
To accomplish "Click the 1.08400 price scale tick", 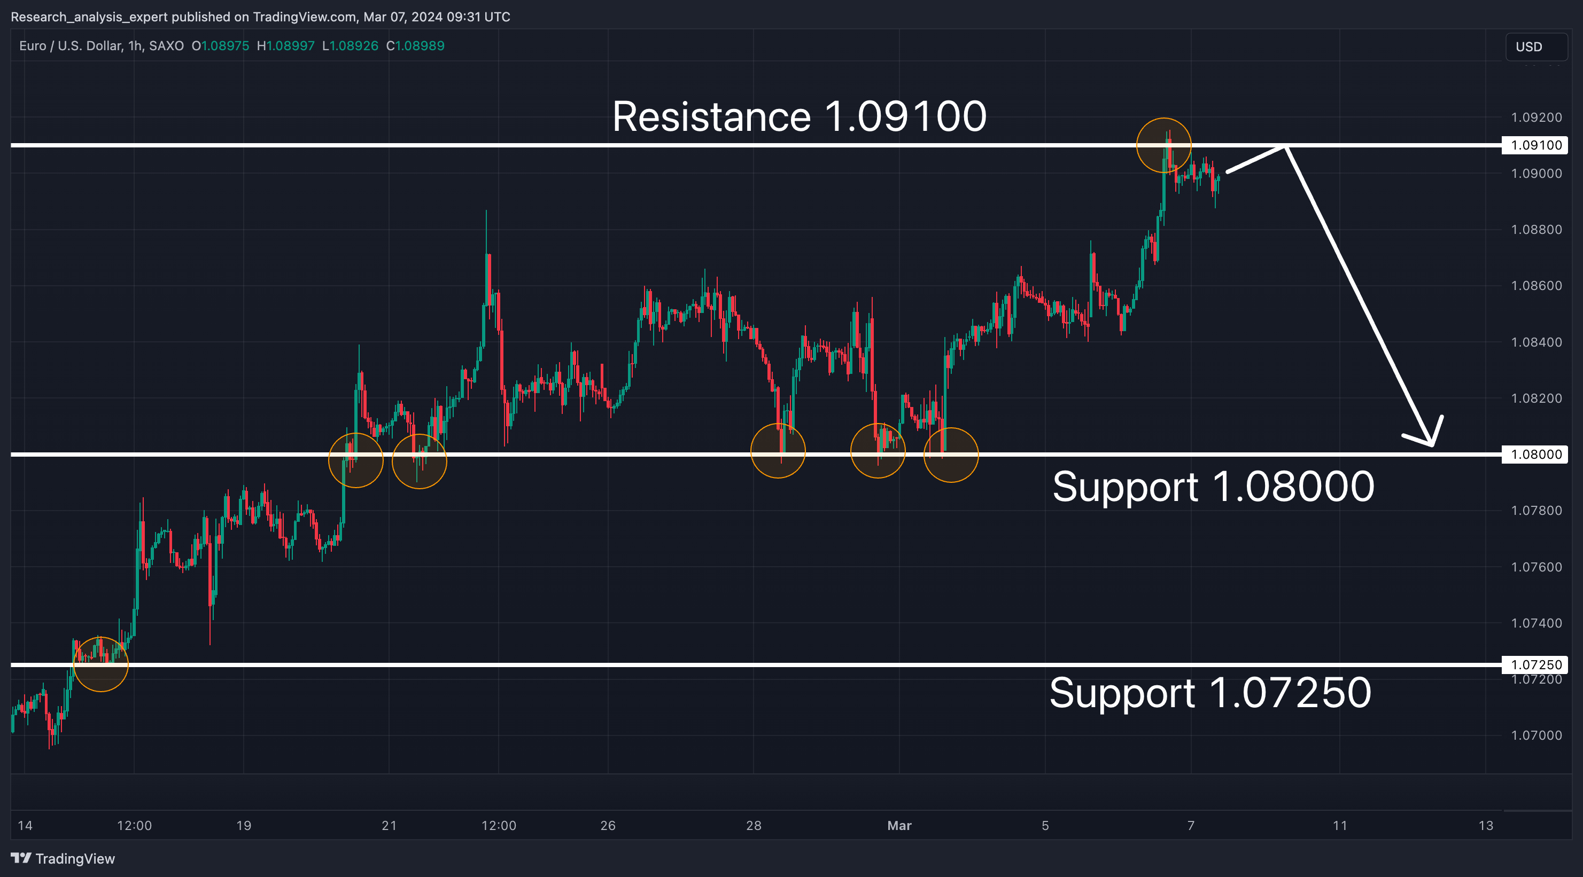I will click(1535, 342).
